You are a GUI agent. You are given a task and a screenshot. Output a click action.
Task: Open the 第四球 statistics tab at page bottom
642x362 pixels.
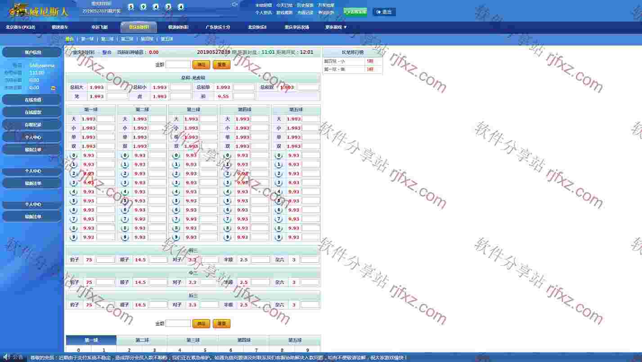click(x=244, y=340)
